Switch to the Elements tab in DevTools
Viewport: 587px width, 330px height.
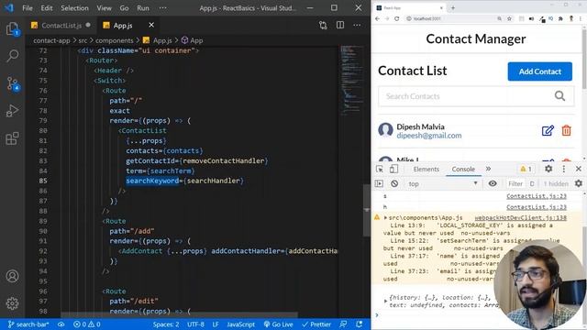[x=426, y=169]
